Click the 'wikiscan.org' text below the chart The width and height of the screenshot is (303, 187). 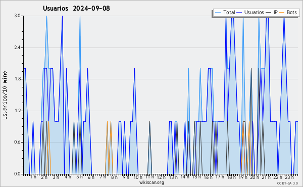(x=151, y=182)
